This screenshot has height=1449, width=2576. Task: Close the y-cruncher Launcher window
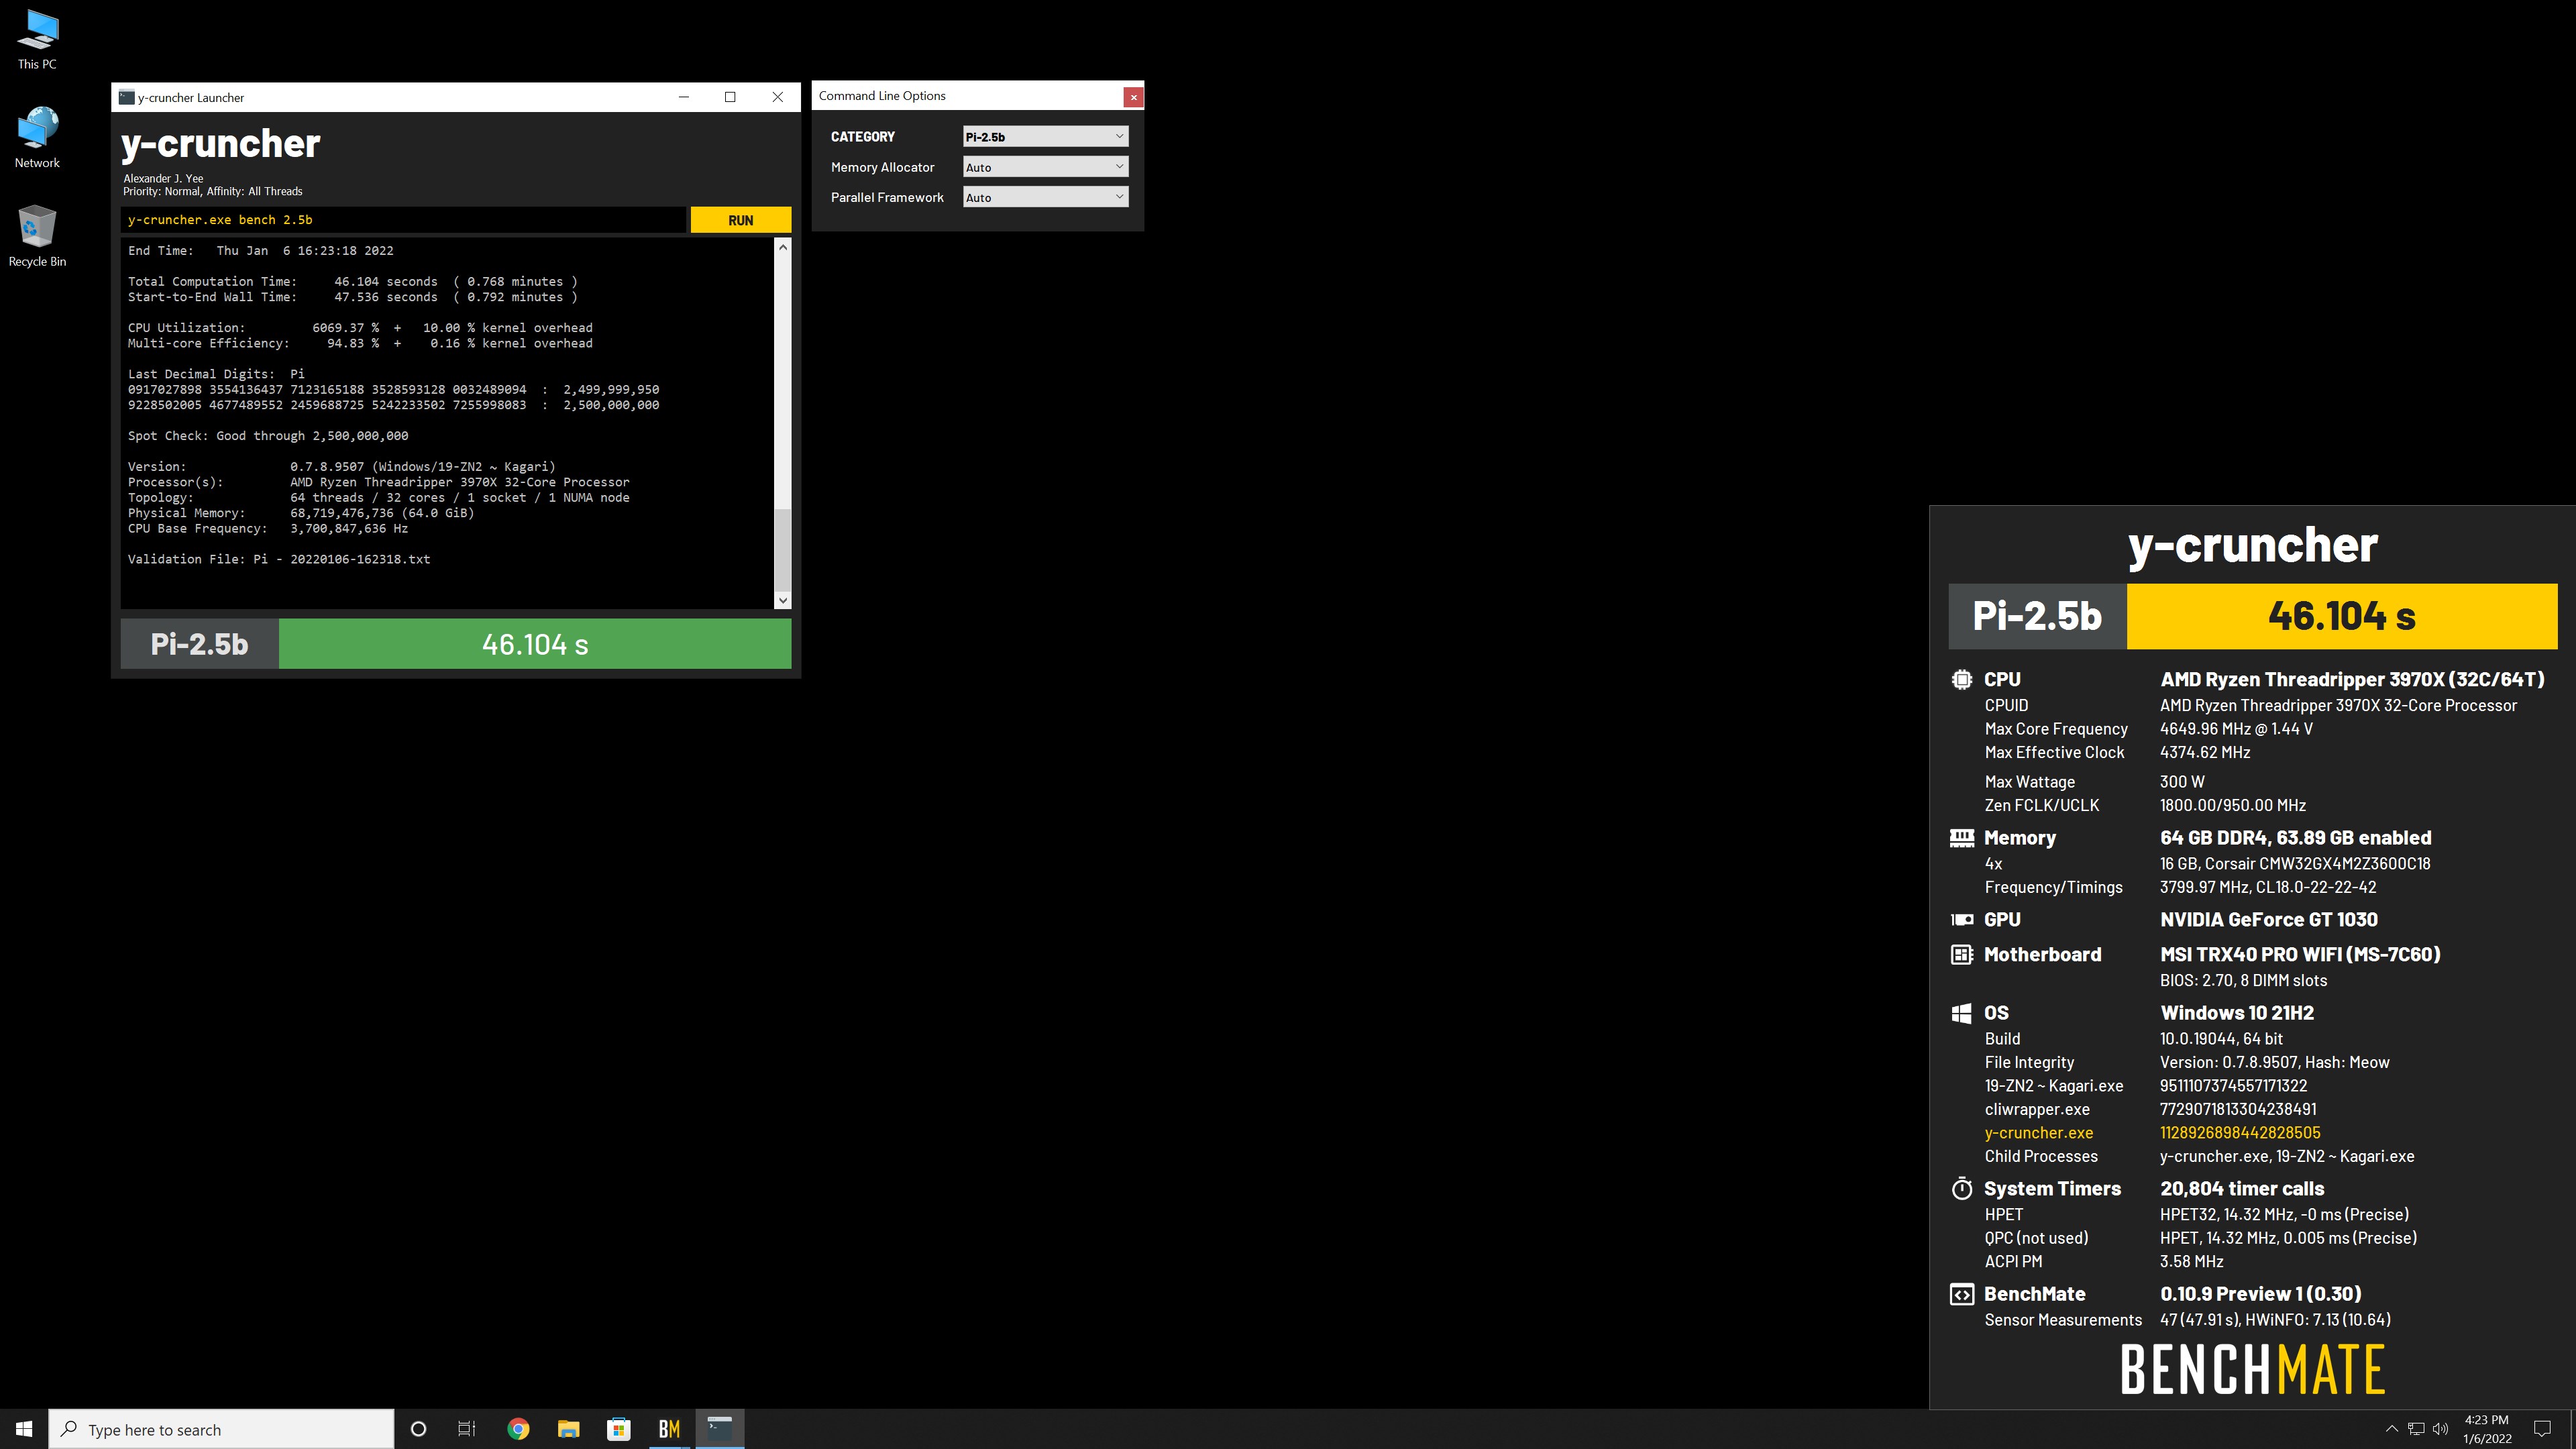coord(777,97)
